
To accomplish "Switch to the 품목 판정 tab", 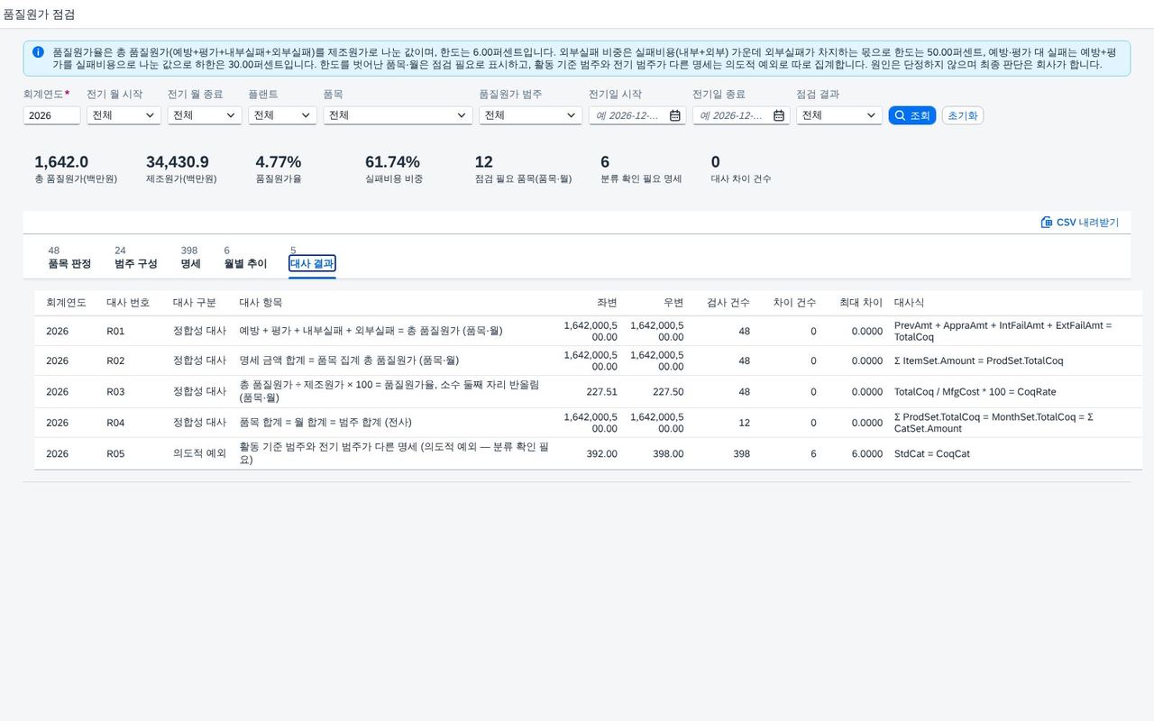I will [x=69, y=258].
